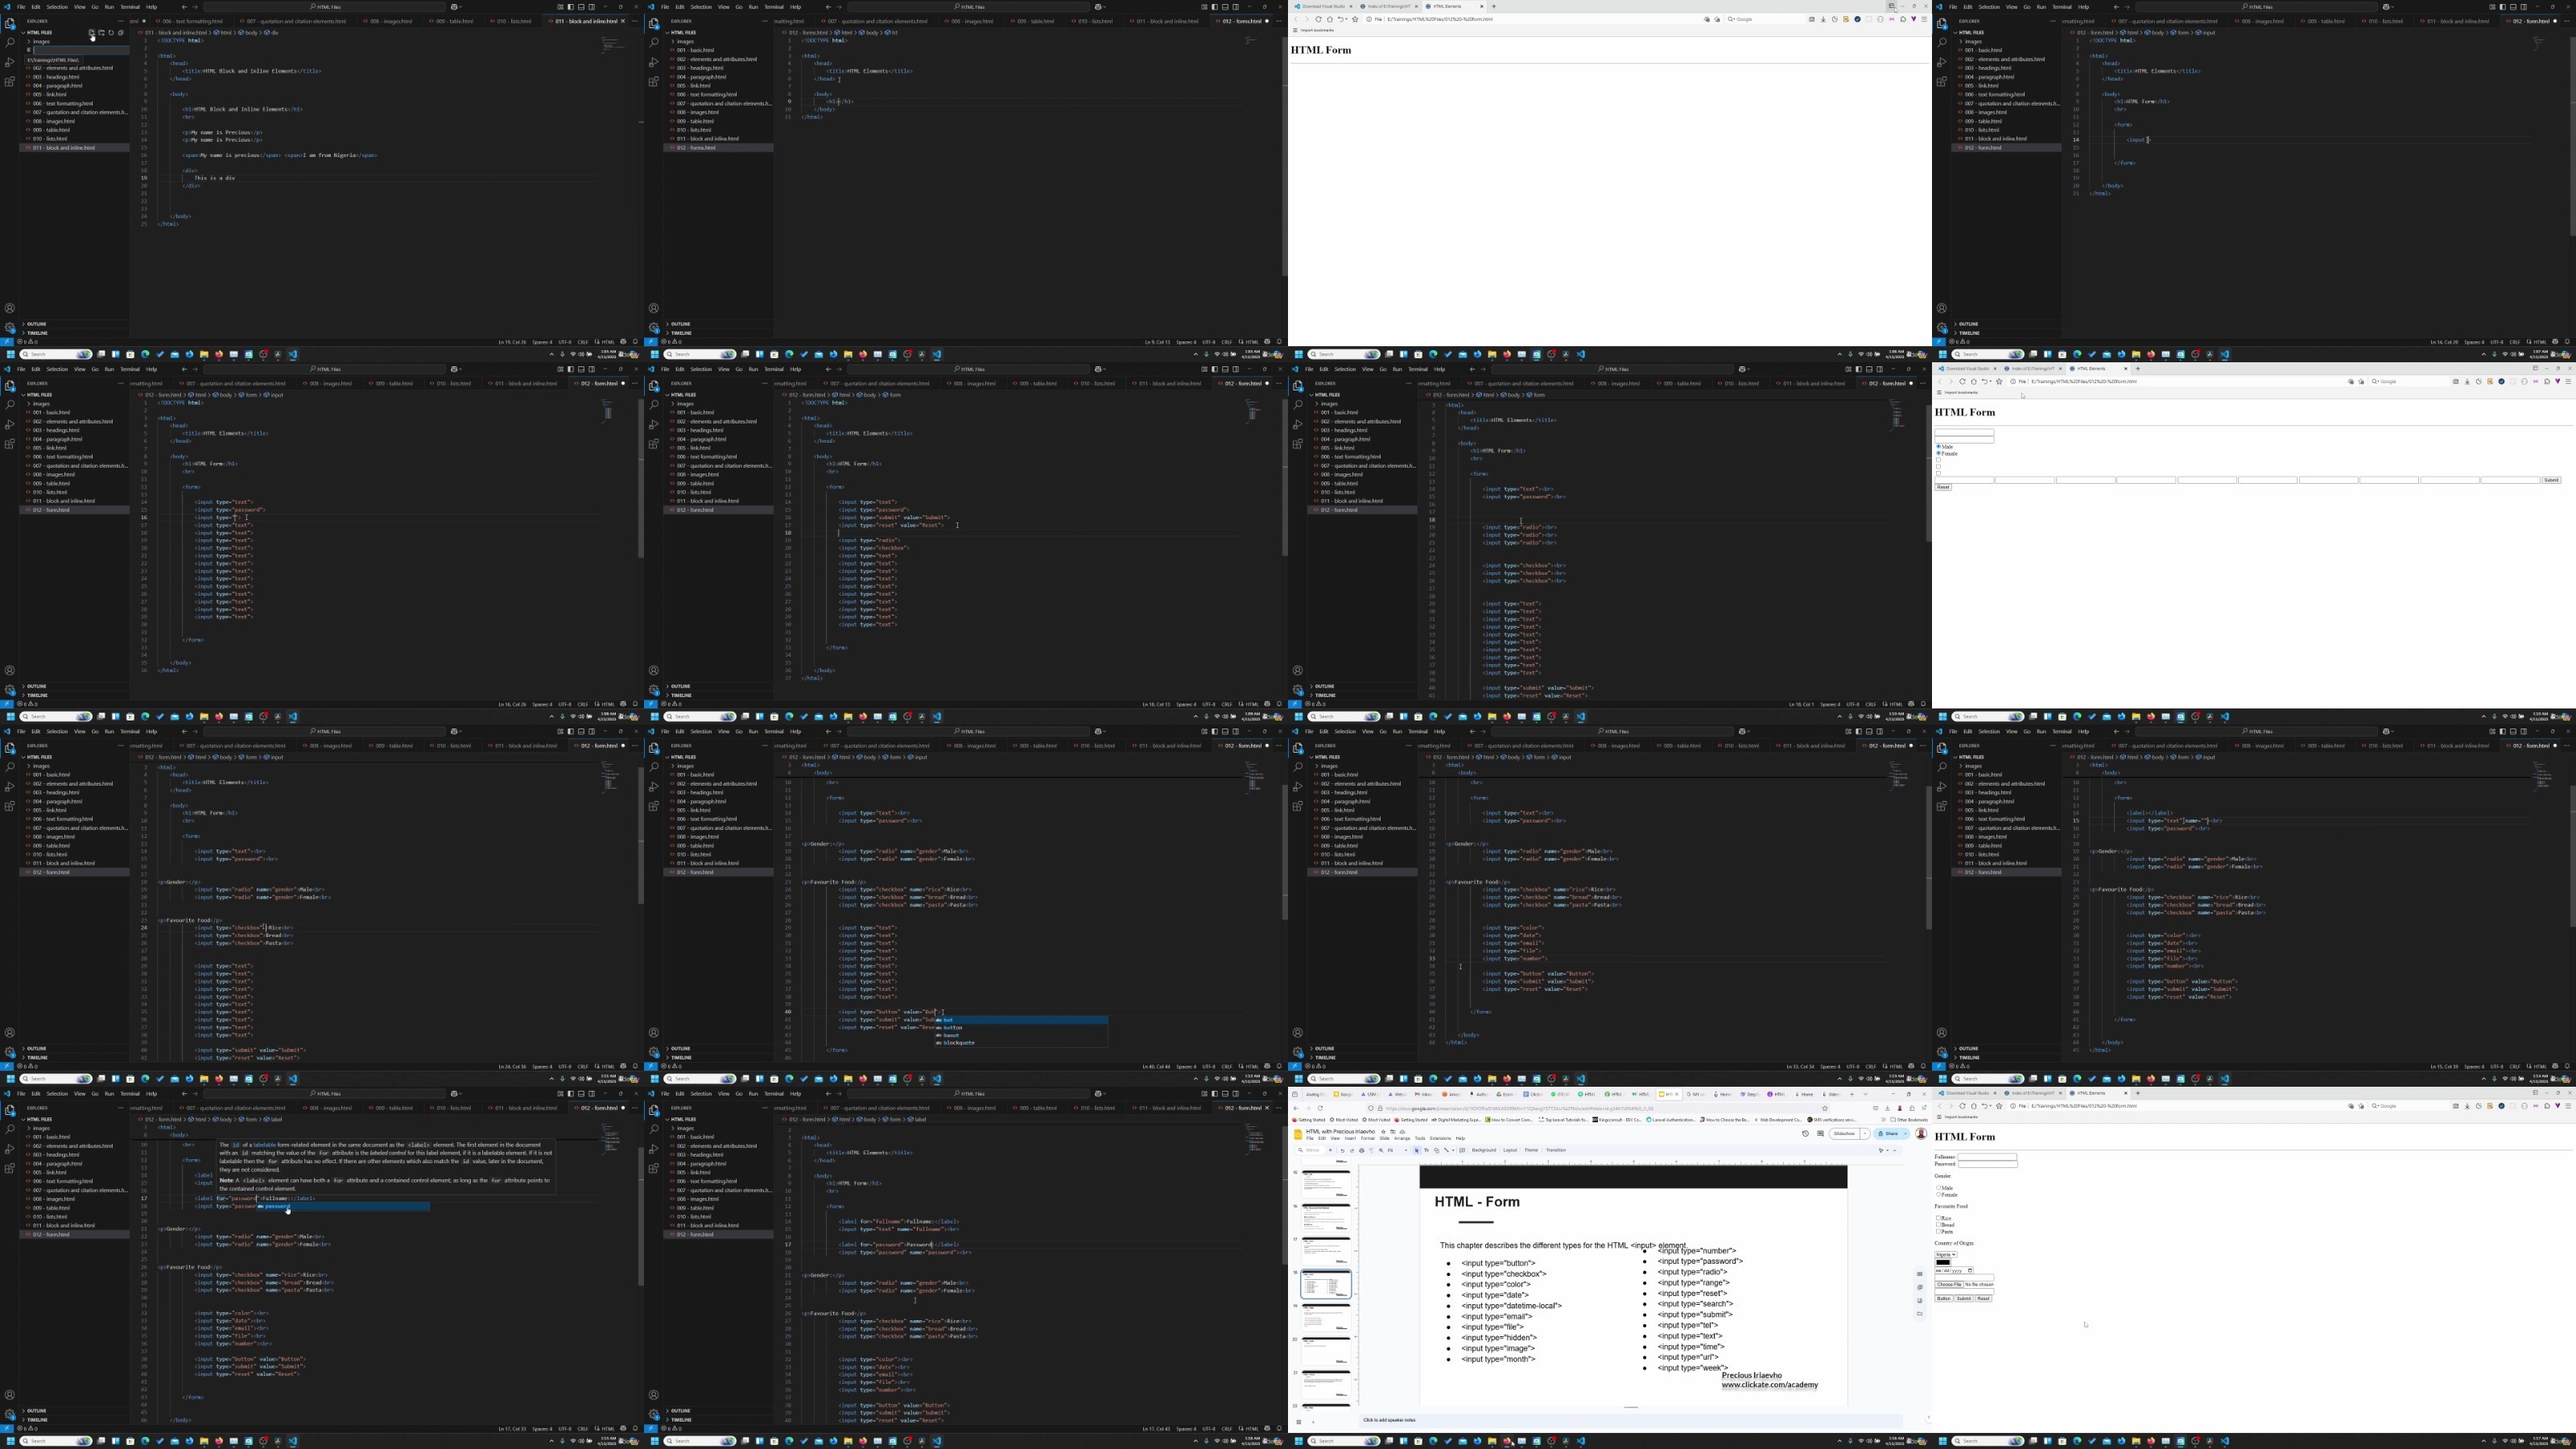
Task: Click the Layout button in Slides toolbar
Action: 1511,1150
